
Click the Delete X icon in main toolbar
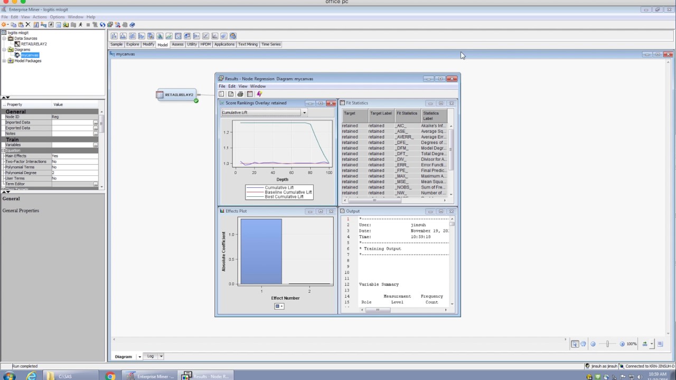28,24
